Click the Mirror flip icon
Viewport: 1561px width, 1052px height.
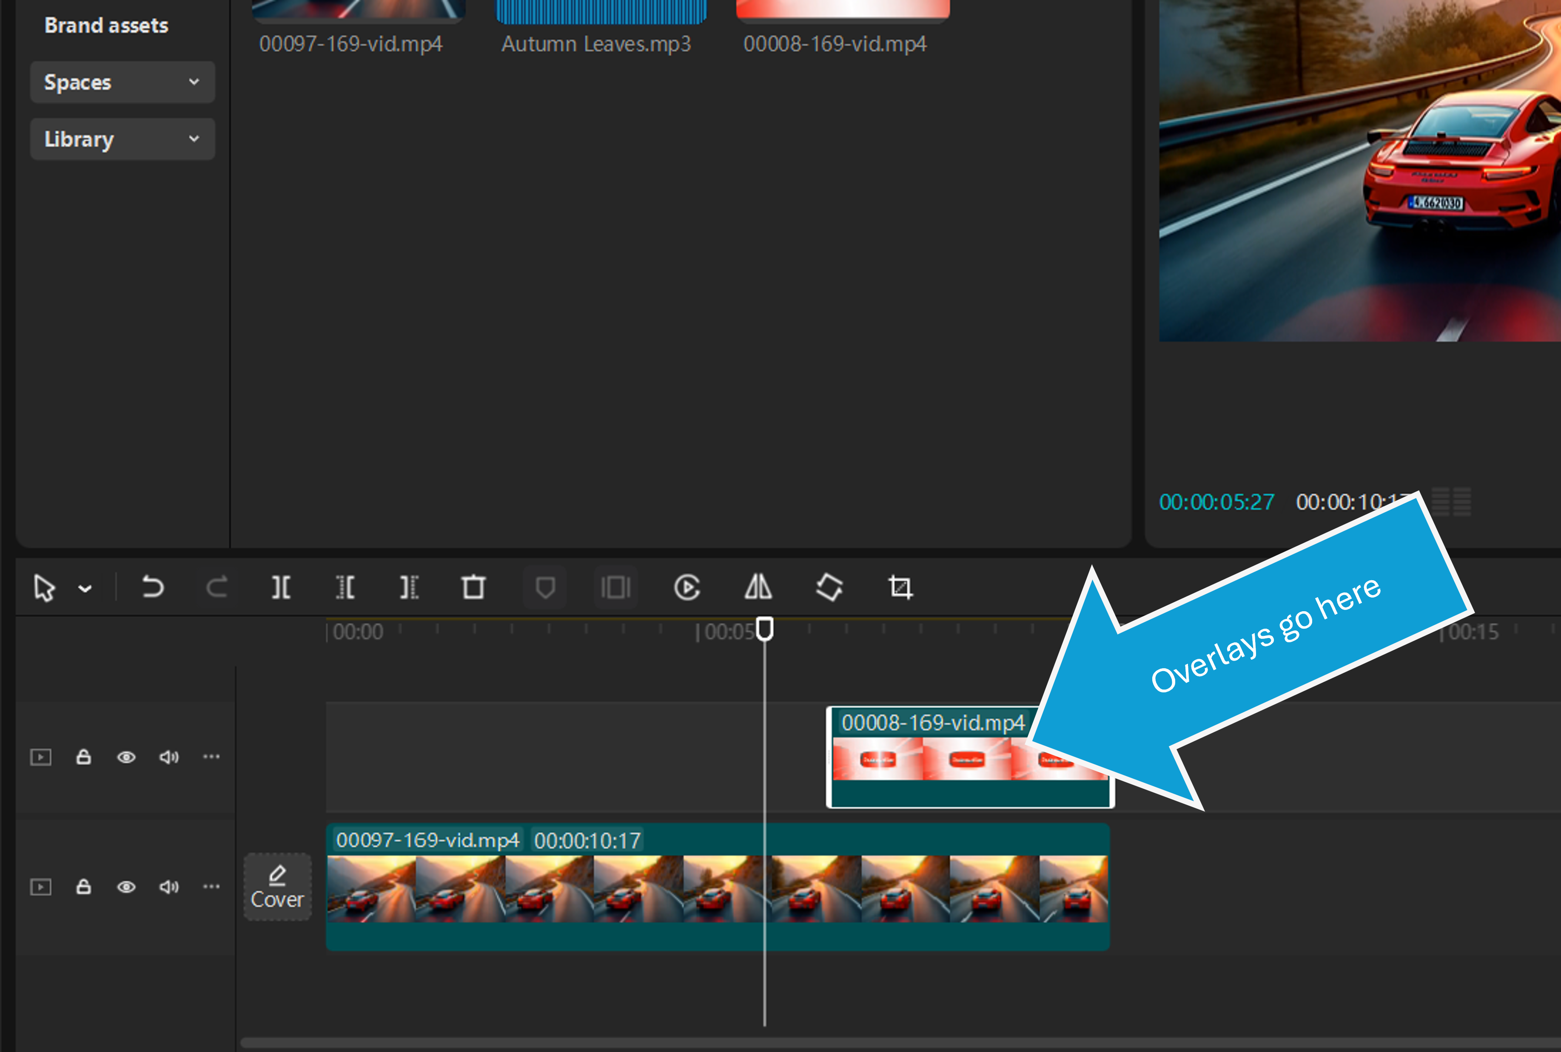pyautogui.click(x=758, y=588)
